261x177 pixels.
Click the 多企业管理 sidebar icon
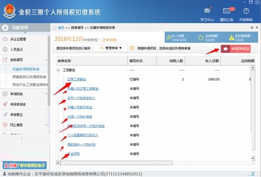point(5,39)
